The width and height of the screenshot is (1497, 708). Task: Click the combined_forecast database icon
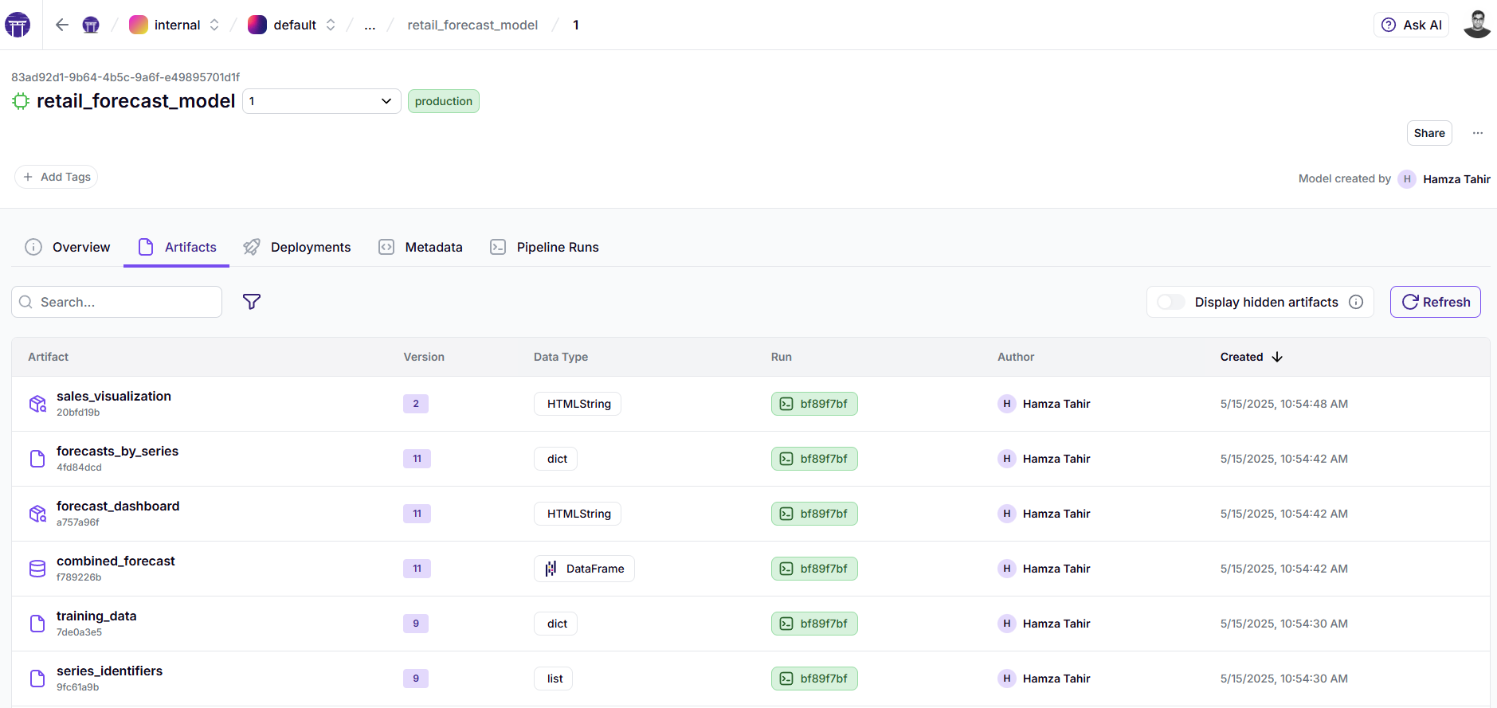point(37,569)
